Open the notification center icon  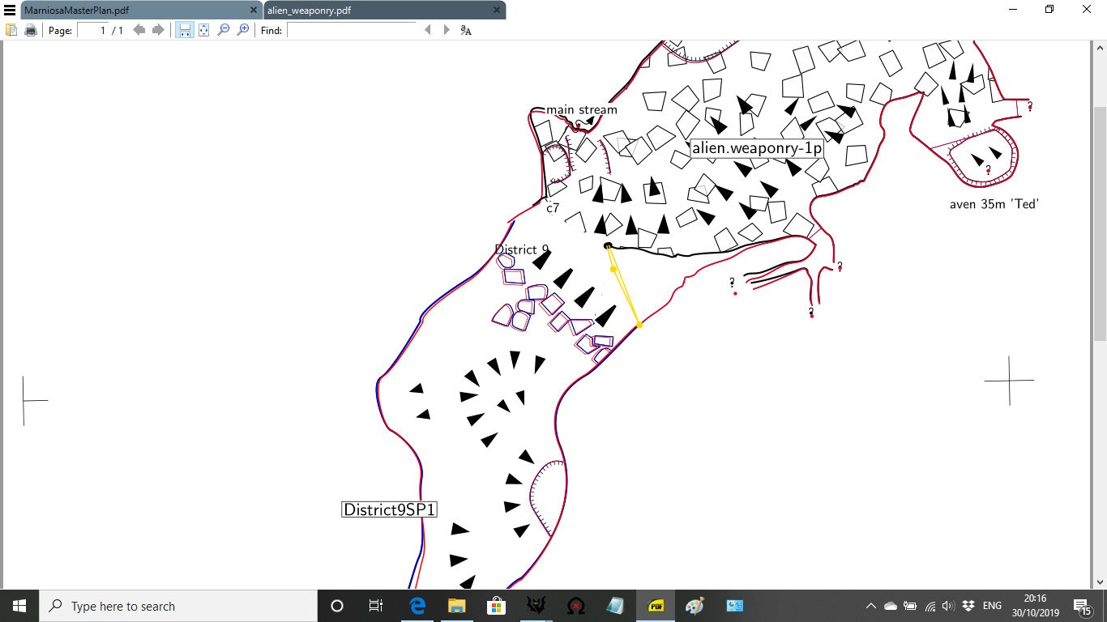(1082, 606)
